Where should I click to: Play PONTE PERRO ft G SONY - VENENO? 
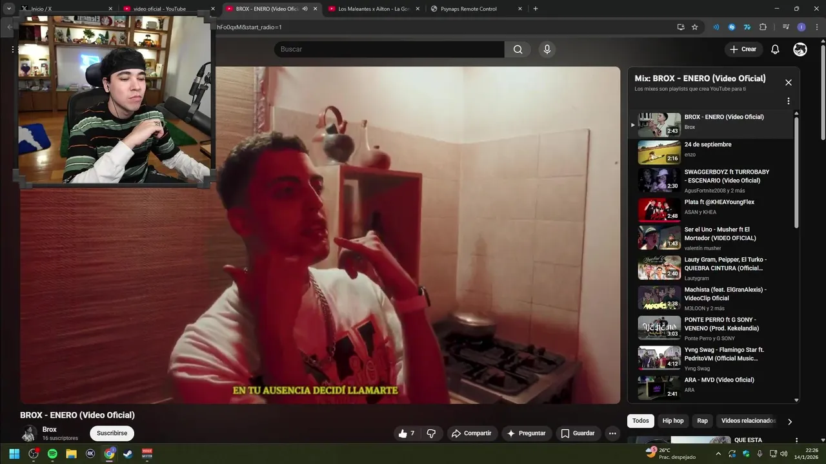click(x=711, y=328)
